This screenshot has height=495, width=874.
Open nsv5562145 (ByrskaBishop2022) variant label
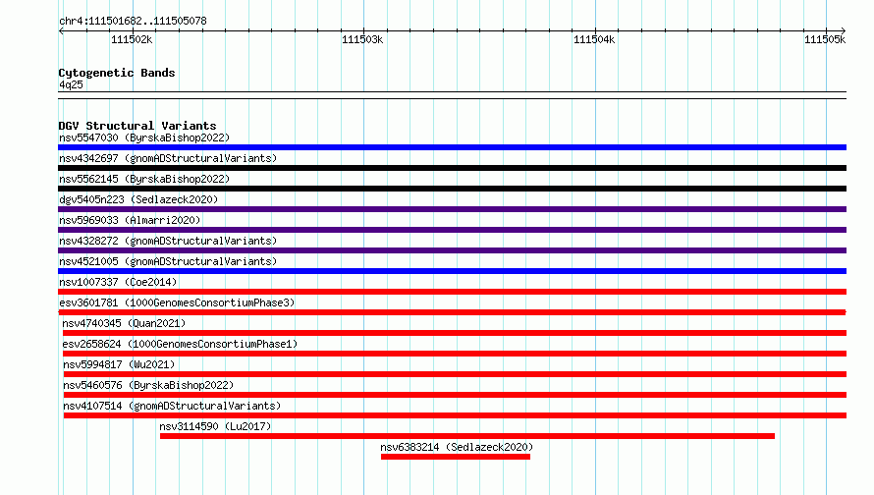[144, 179]
